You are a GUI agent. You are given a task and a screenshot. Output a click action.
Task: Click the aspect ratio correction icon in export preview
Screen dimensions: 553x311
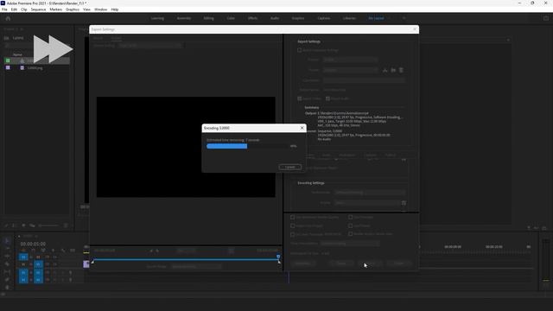[x=231, y=251]
